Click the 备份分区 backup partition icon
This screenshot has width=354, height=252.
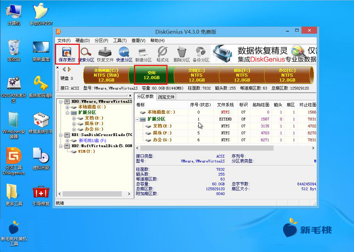tap(201, 54)
